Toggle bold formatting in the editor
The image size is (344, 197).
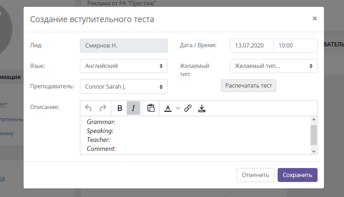coord(120,108)
